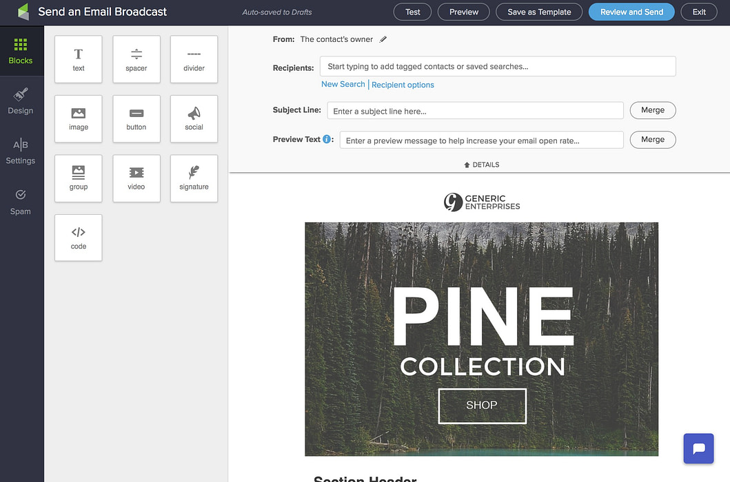Switch to the Settings tab
This screenshot has width=730, height=482.
[21, 152]
